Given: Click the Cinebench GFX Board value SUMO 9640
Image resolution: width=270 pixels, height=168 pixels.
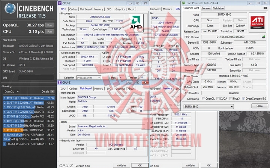Looking at the screenshot, I should pyautogui.click(x=36, y=71).
